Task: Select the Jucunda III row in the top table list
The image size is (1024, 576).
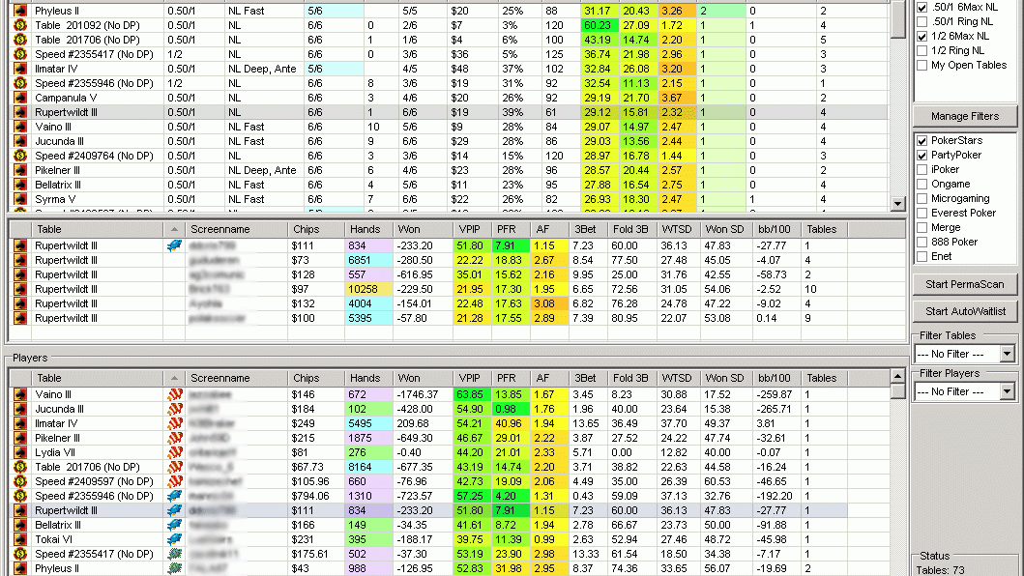Action: [450, 141]
